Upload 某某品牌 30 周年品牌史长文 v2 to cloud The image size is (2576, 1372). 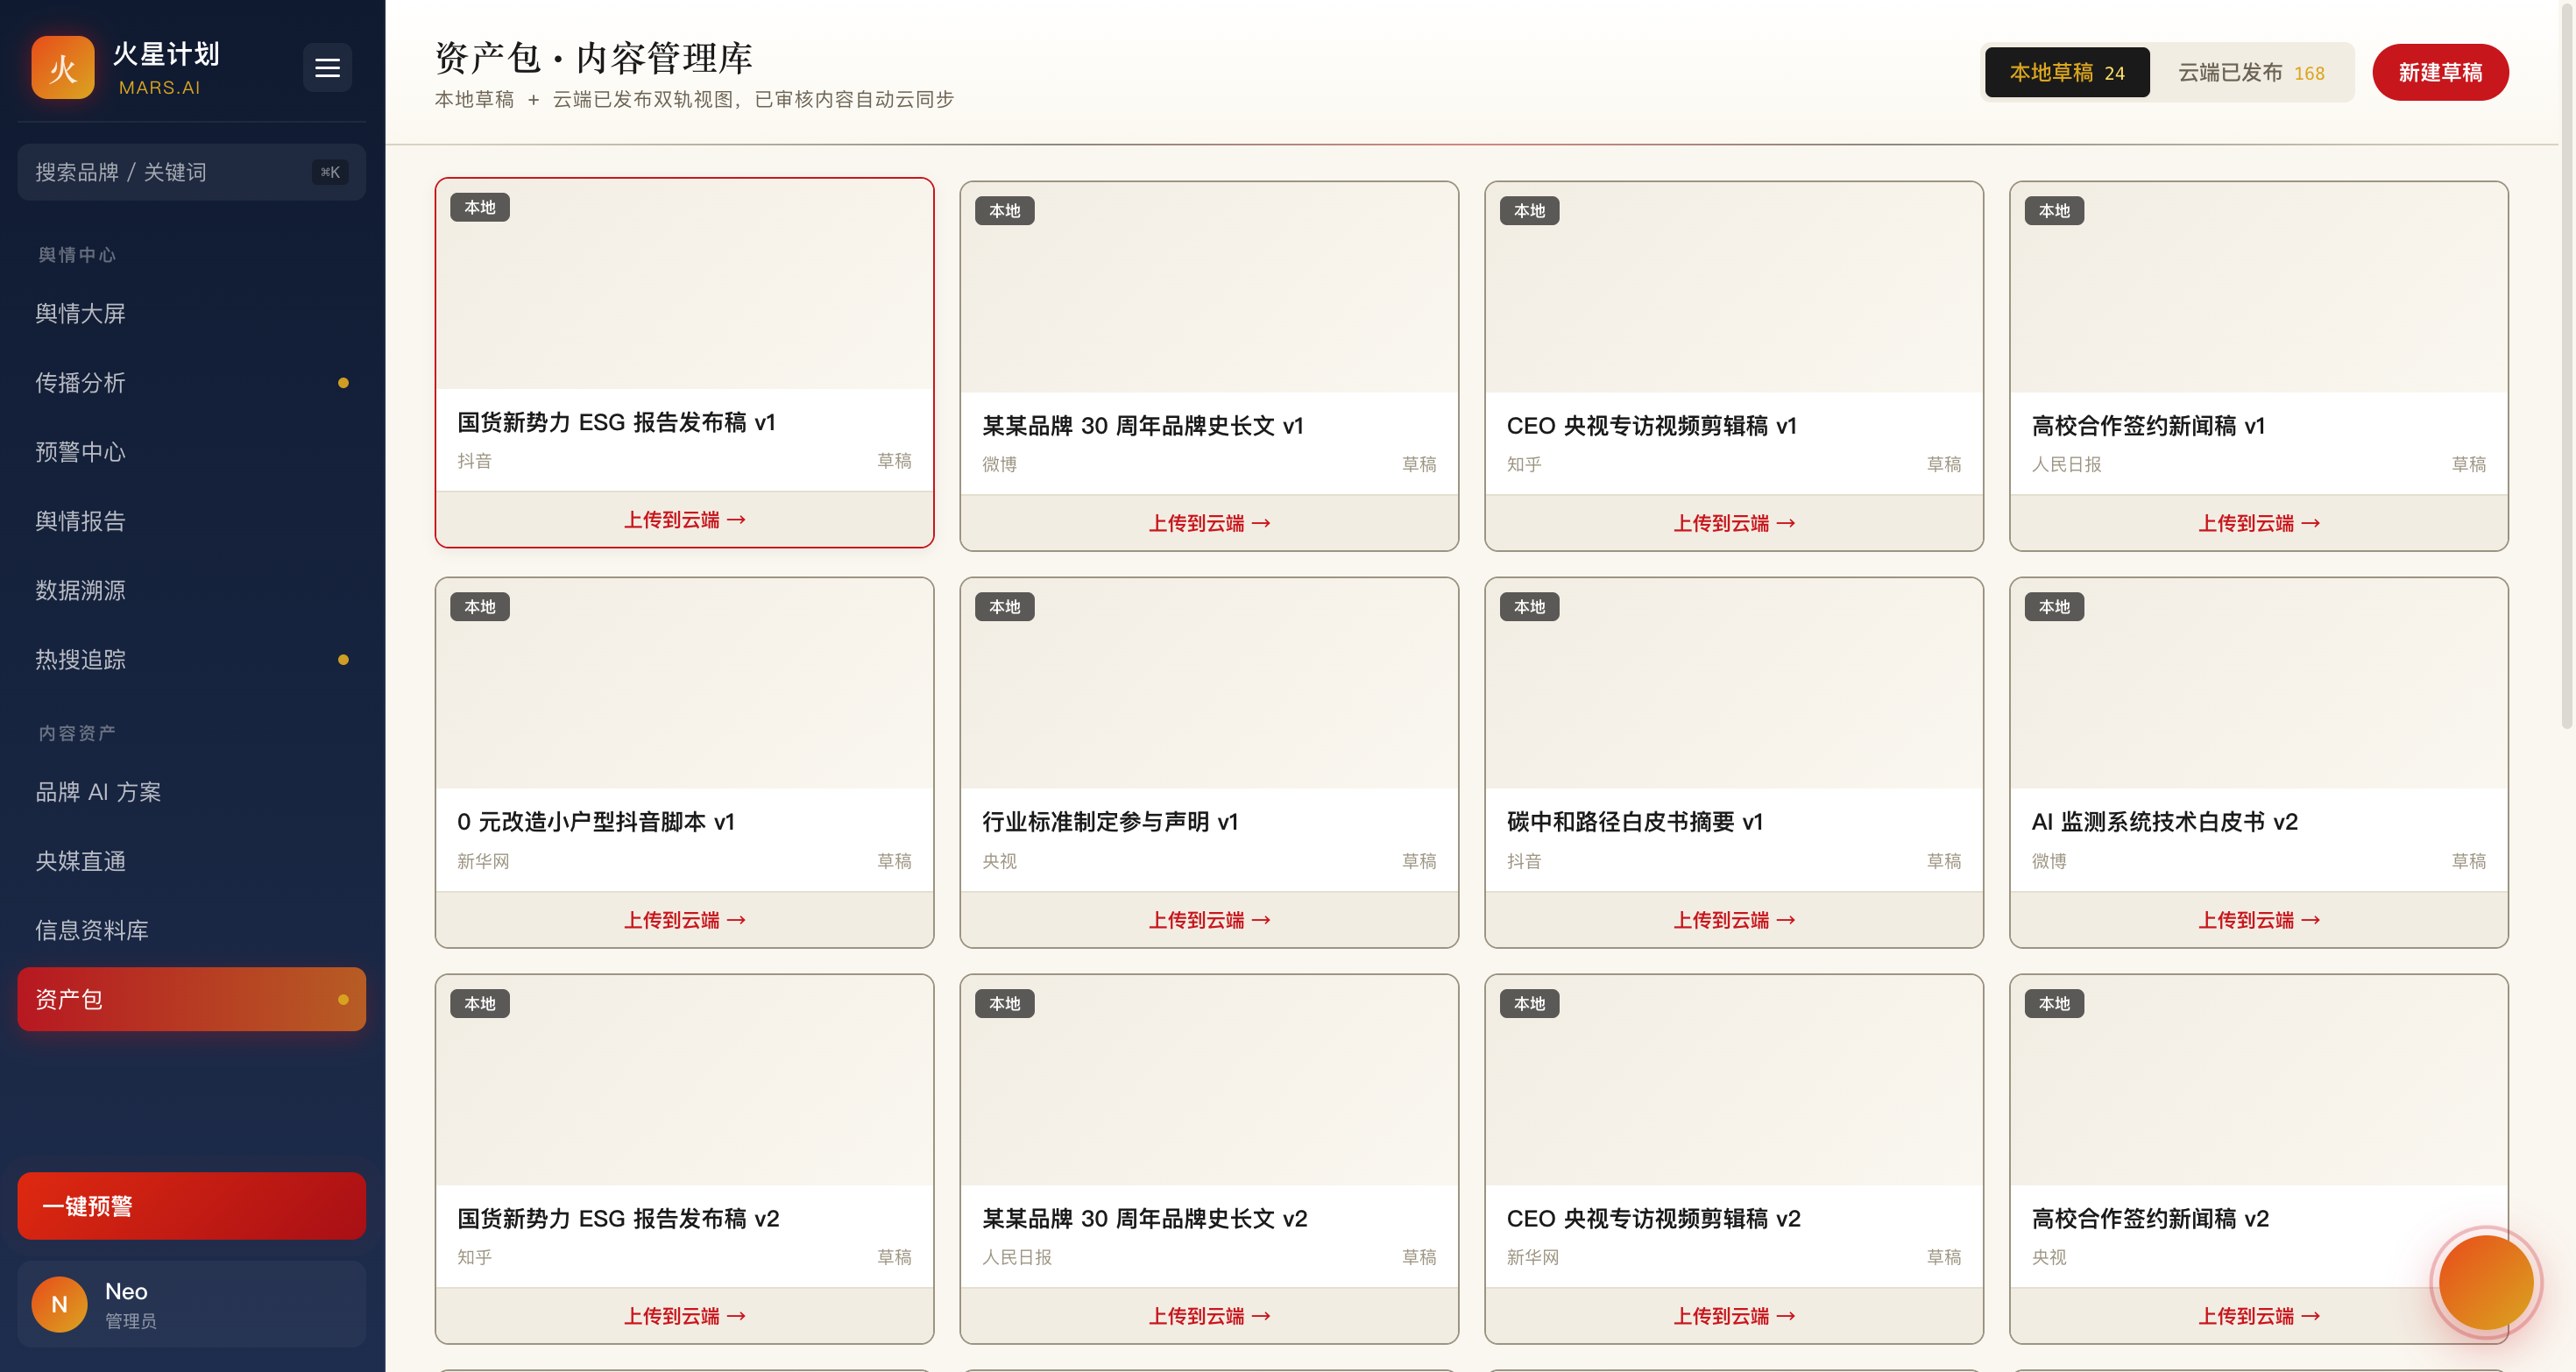pos(1209,1316)
